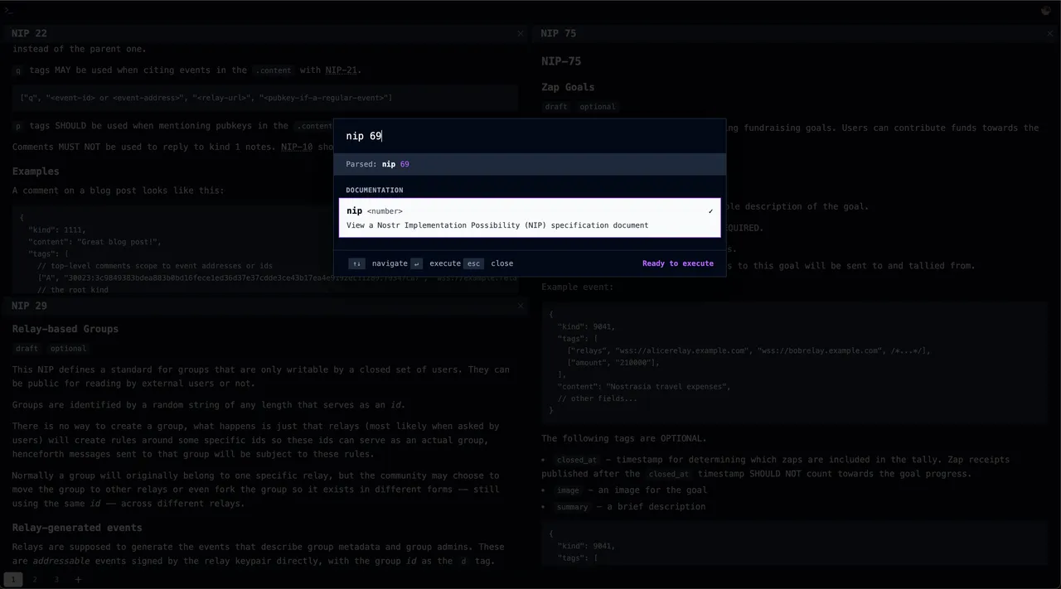The image size is (1061, 589).
Task: Select the nip <number> documentation command
Action: click(x=529, y=218)
